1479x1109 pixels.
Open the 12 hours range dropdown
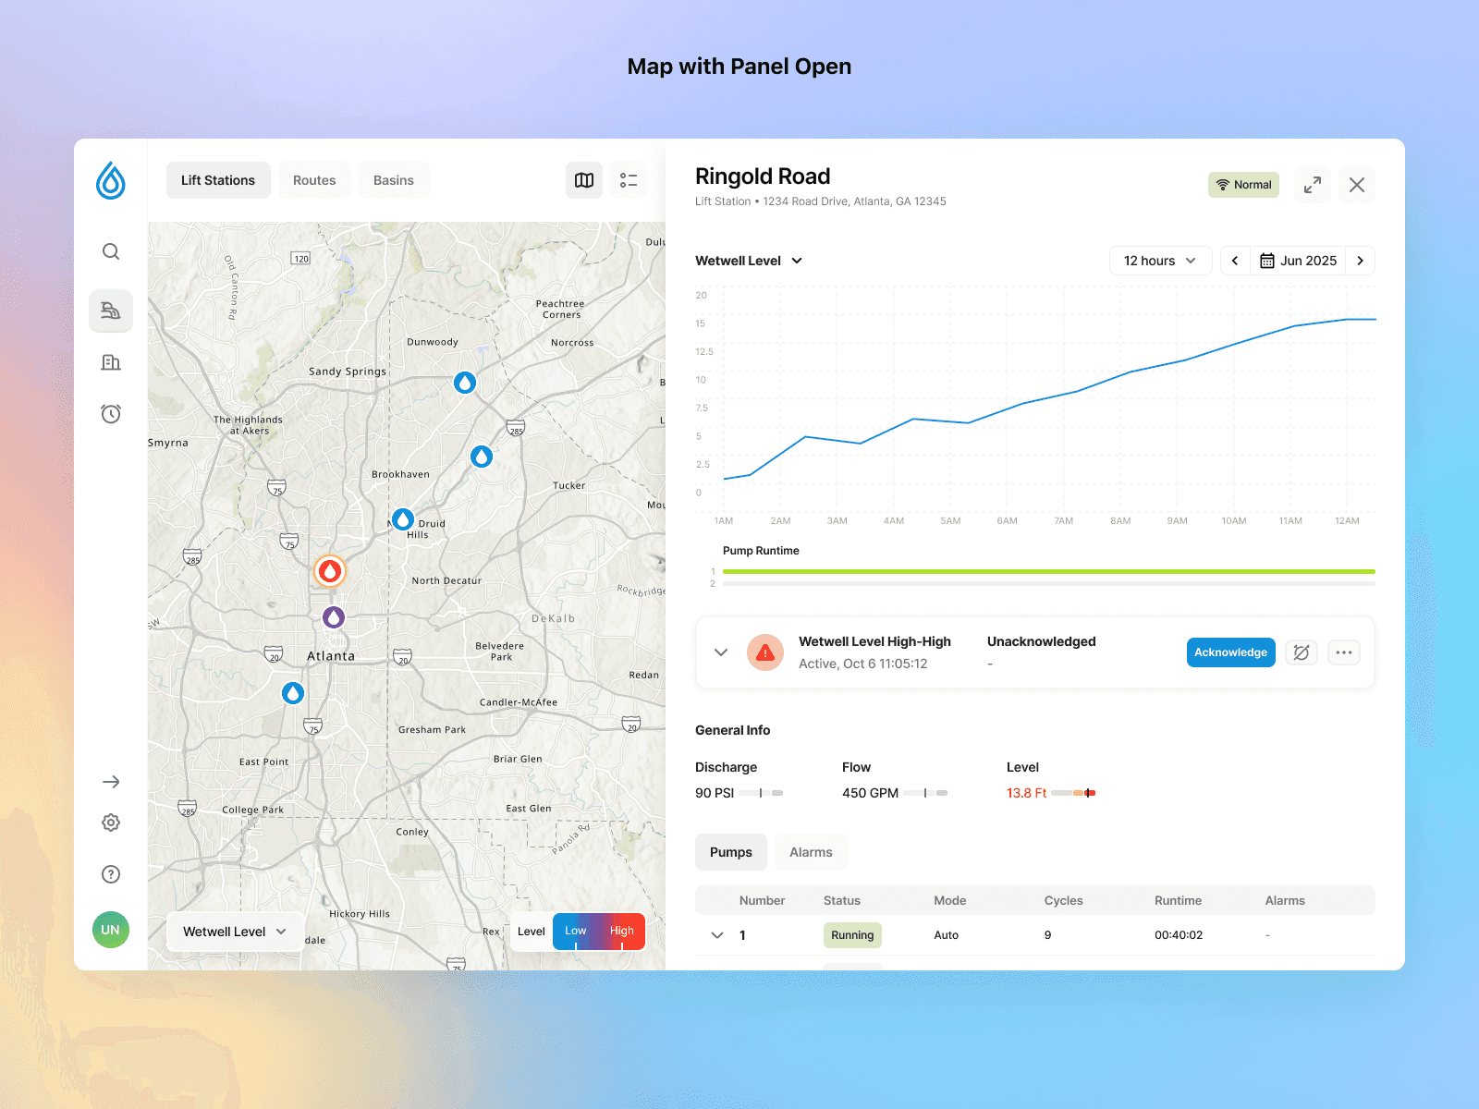click(1160, 261)
